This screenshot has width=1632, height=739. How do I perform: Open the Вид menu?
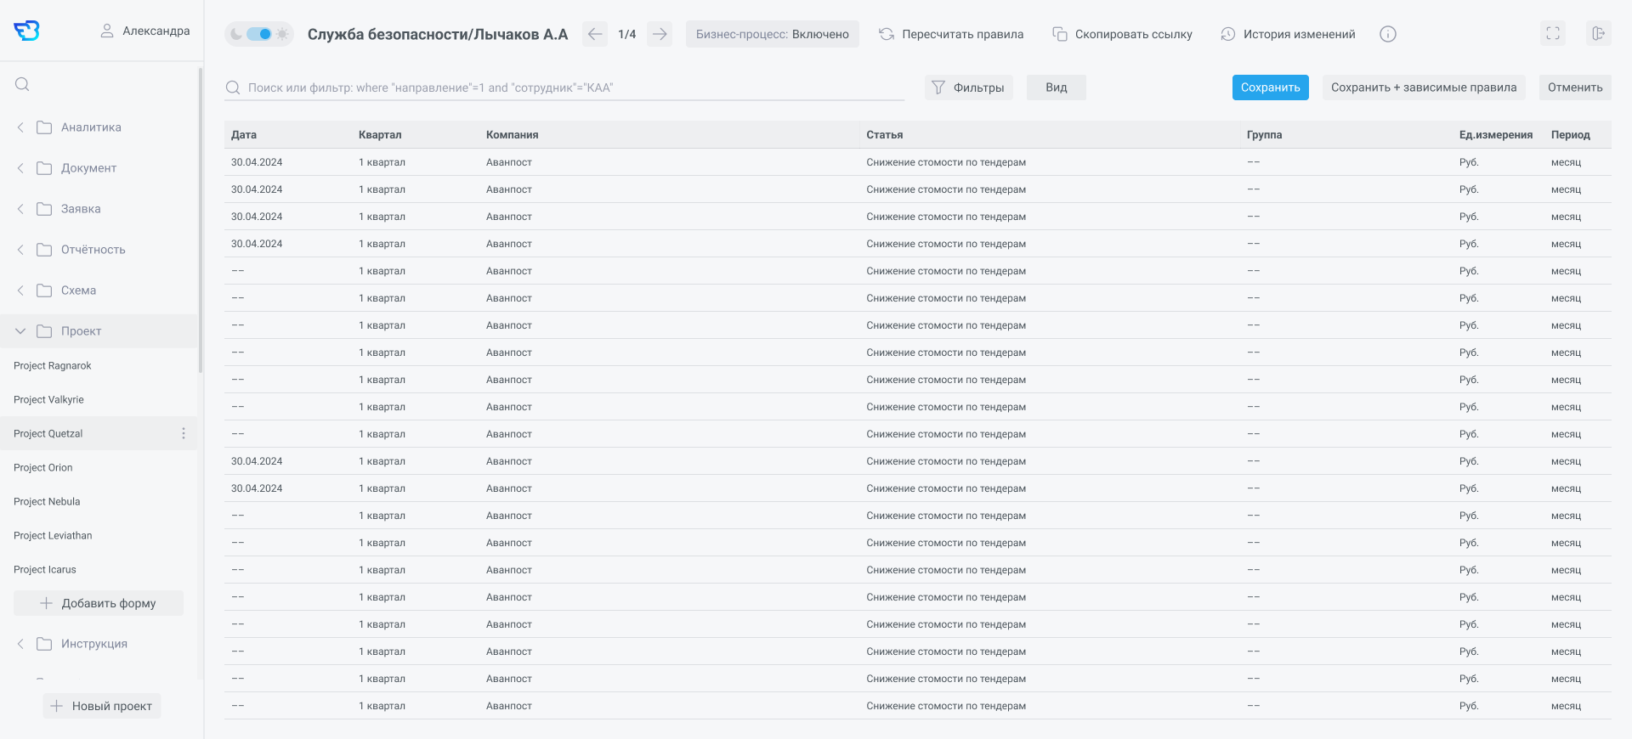click(1057, 87)
